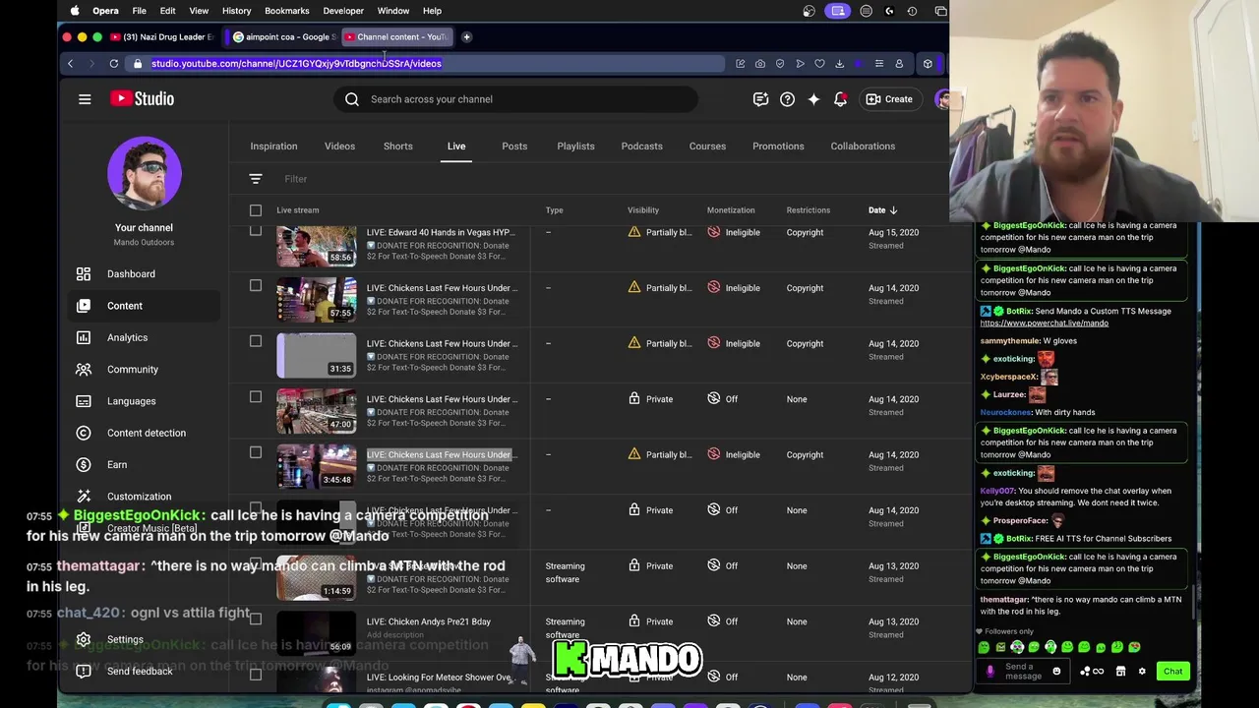Sort by Date column arrow
This screenshot has height=708, width=1259.
(893, 210)
